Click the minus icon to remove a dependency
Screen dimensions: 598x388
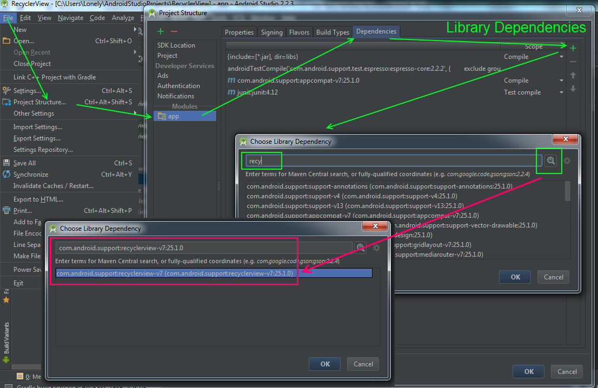[573, 62]
